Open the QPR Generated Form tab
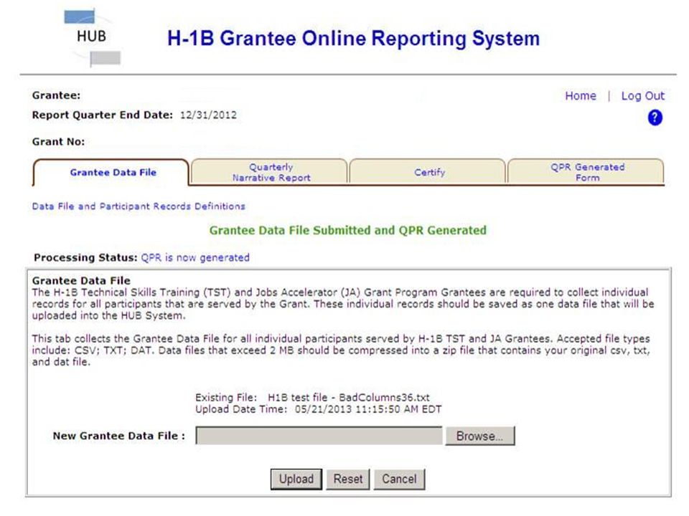689x516 pixels. click(588, 173)
